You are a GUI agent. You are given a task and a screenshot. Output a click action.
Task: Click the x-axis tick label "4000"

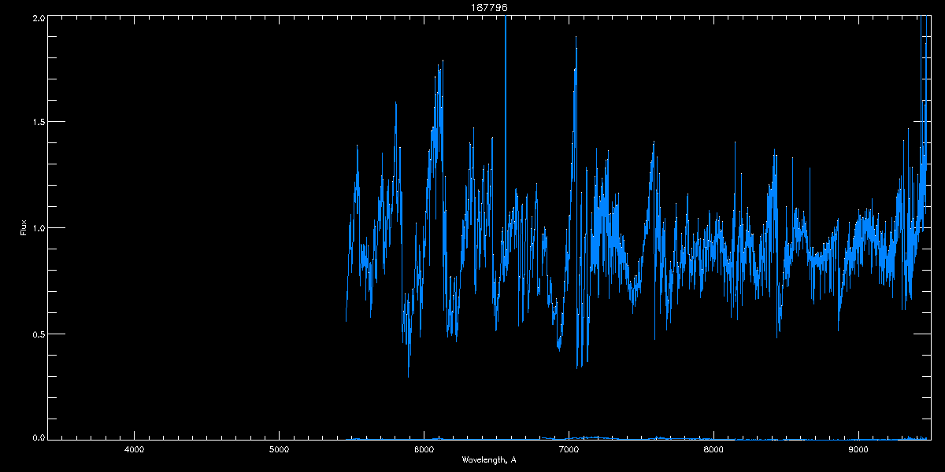click(135, 449)
